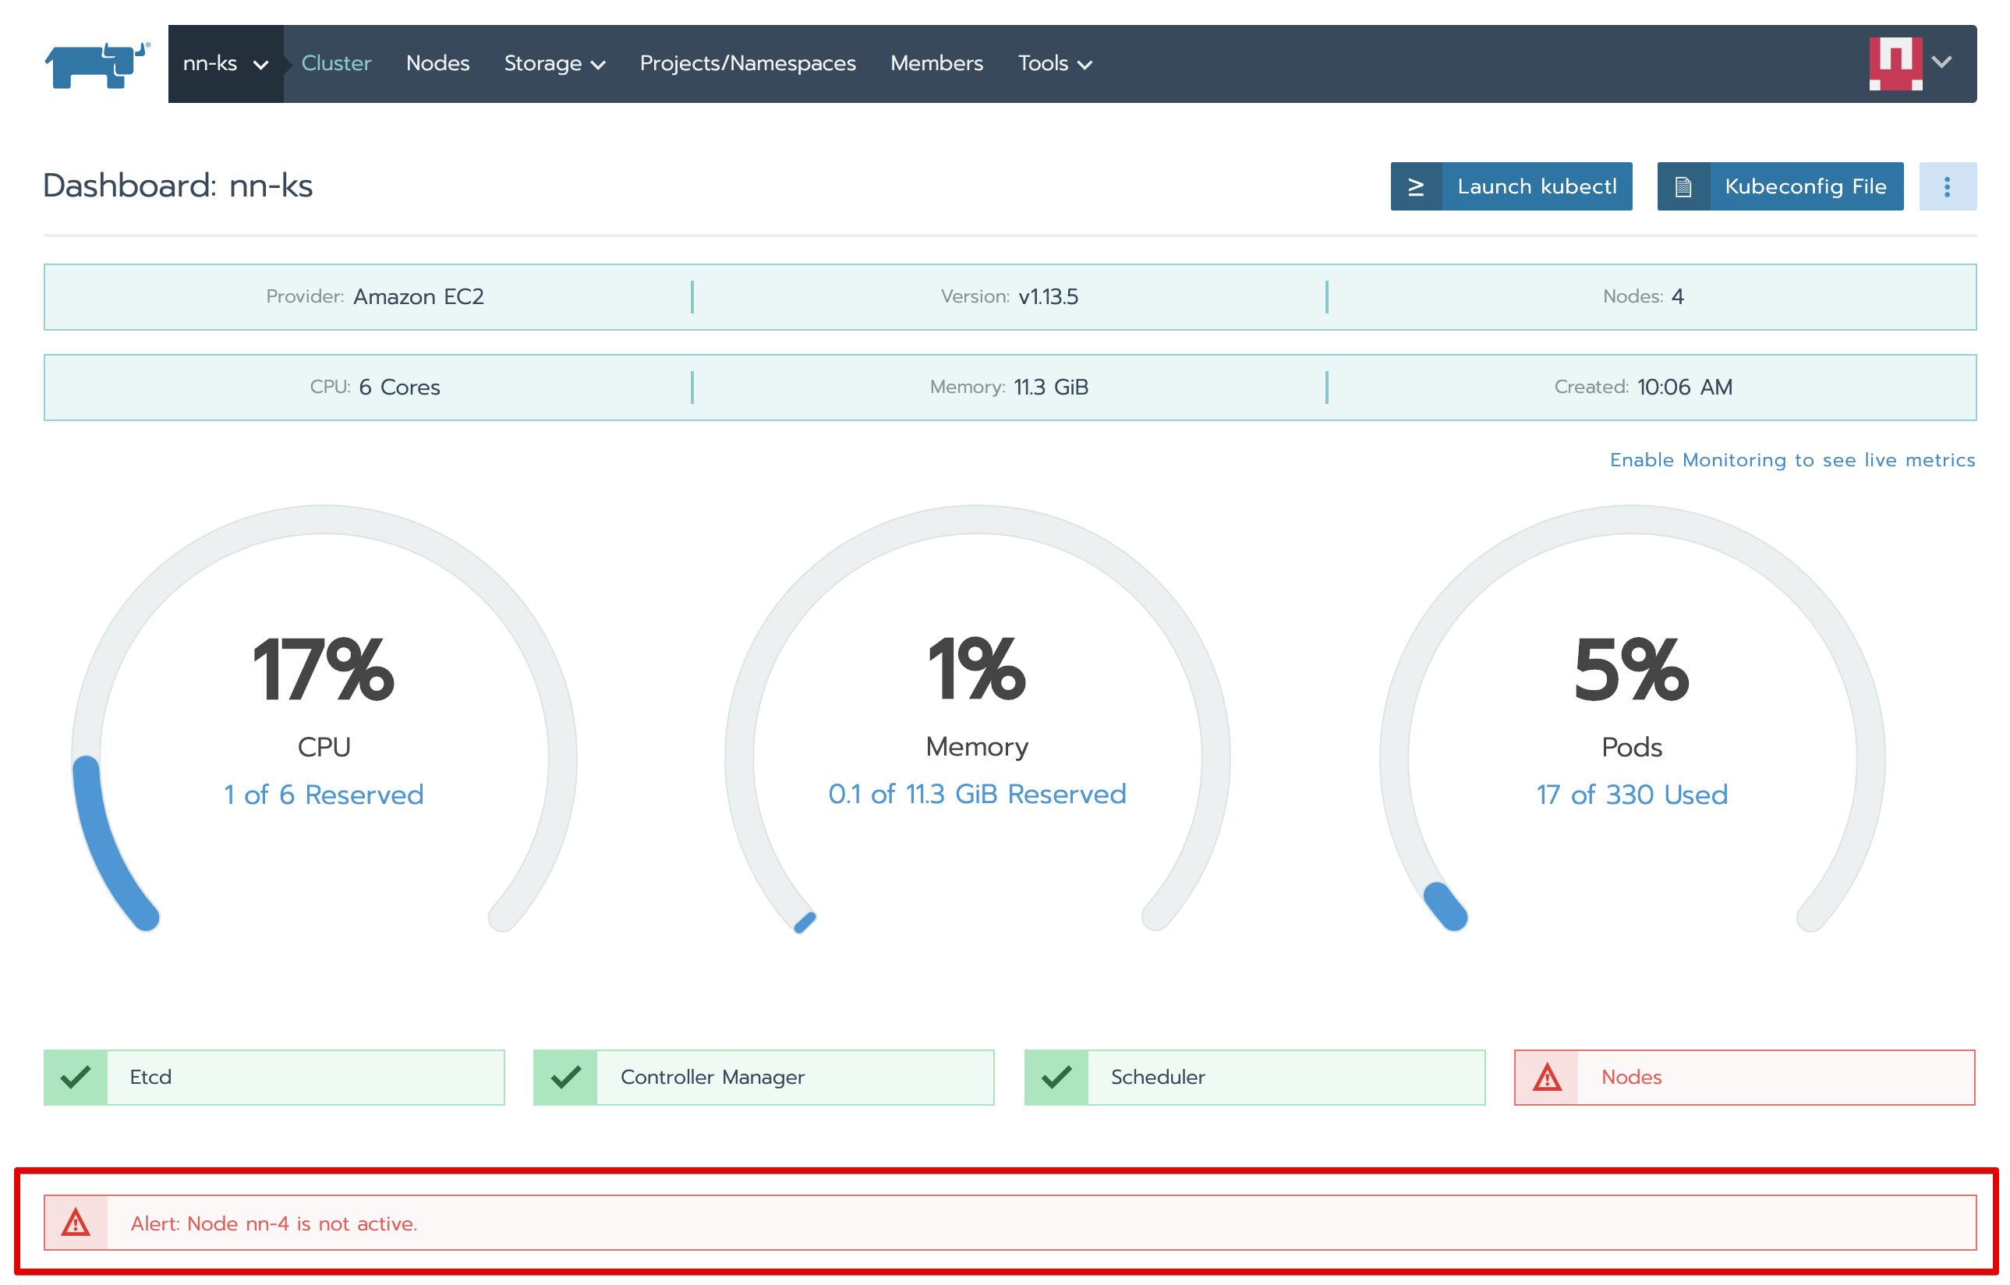The image size is (2010, 1285).
Task: Expand the nn-ks cluster selector dropdown
Action: coord(225,63)
